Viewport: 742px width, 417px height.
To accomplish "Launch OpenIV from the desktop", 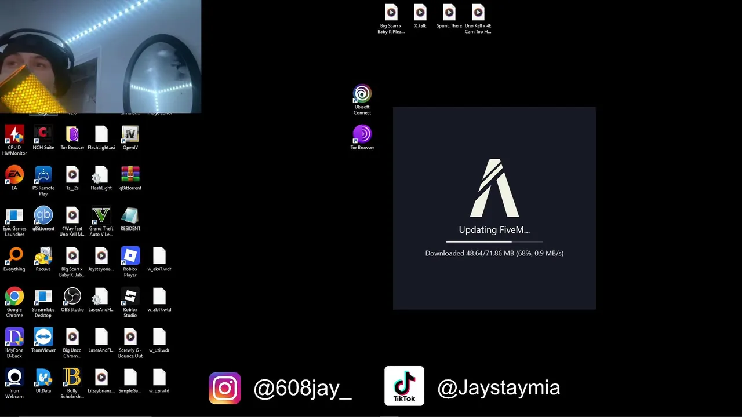I will pos(130,138).
